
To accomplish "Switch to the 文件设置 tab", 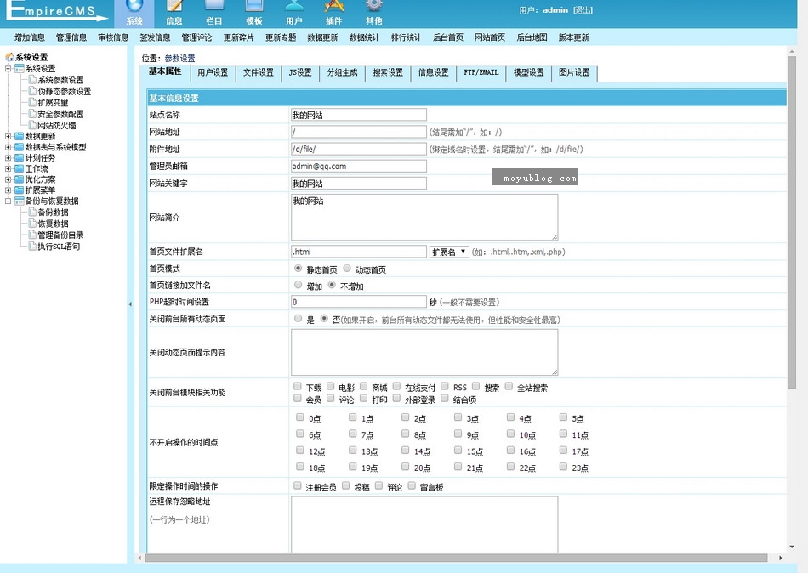I will point(259,73).
